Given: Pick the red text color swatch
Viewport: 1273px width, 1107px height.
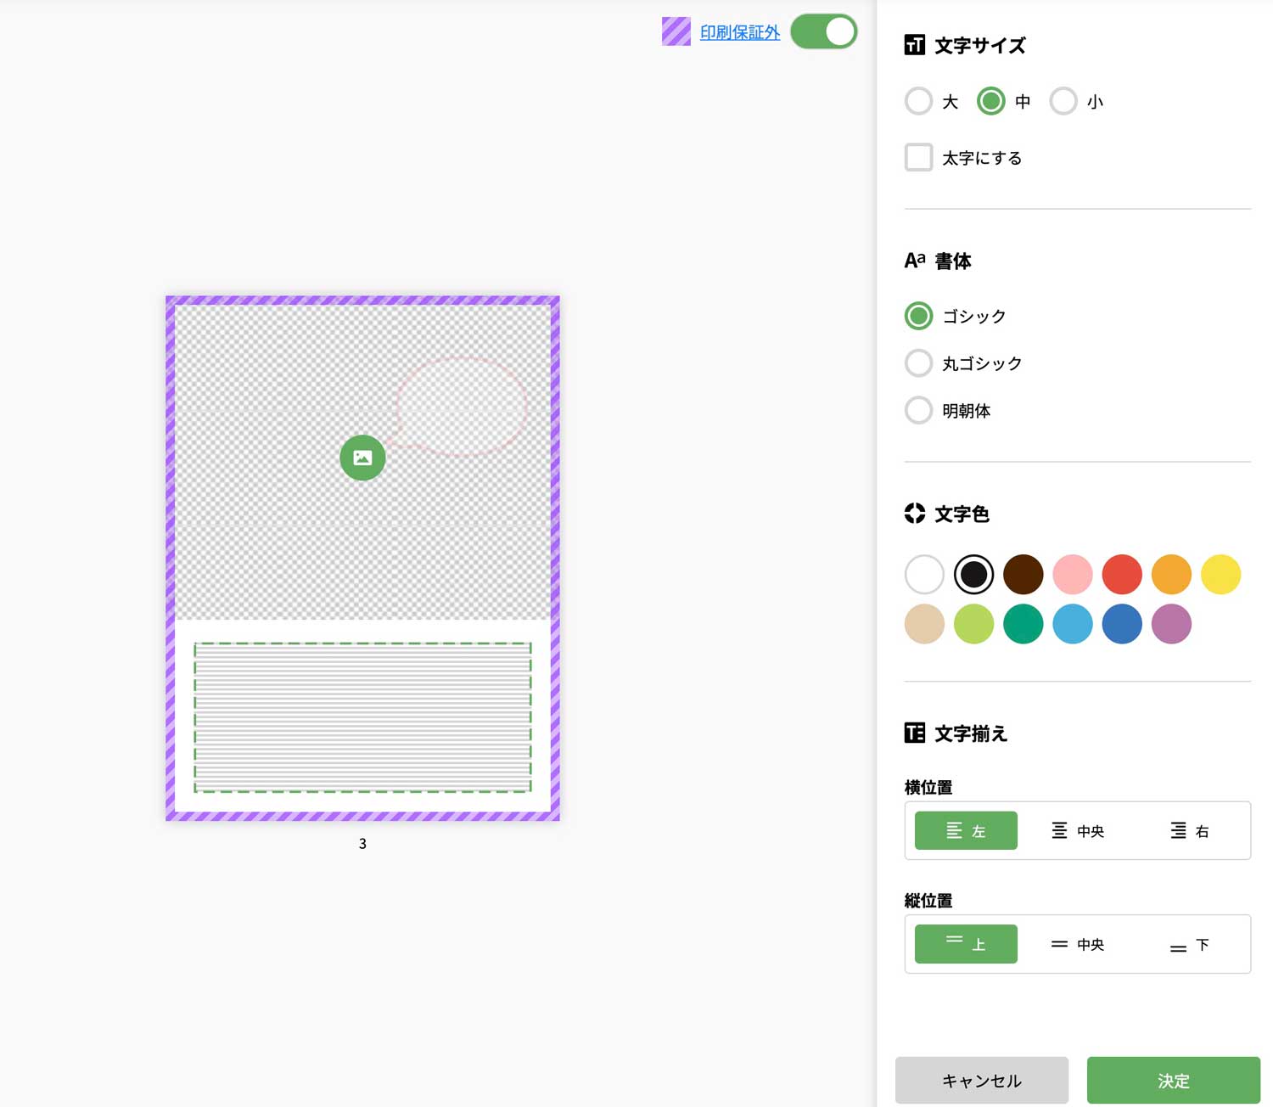Looking at the screenshot, I should click(1122, 575).
